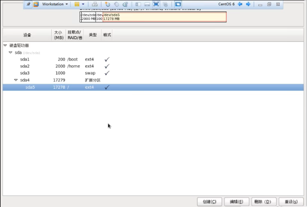Viewport: 307px width, 207px height.
Task: Click the send Ctrl+Alt+Del icon
Action: (95, 4)
